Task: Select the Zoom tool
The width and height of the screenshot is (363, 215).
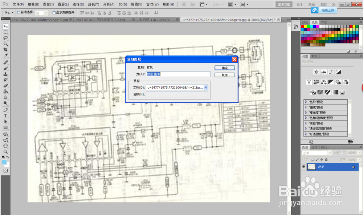Action: [x=5, y=151]
